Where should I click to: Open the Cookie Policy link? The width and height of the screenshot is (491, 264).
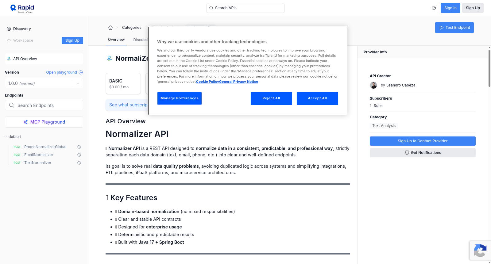207,82
